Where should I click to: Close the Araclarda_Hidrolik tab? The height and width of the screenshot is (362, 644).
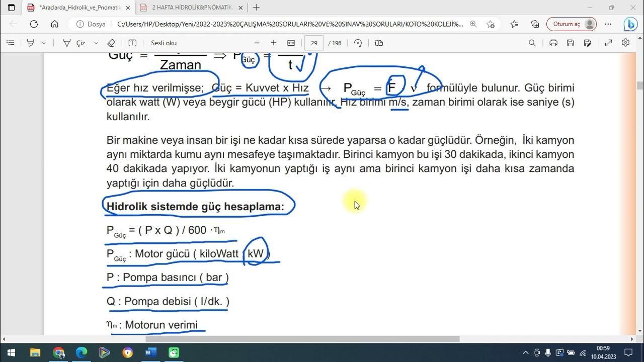(128, 8)
